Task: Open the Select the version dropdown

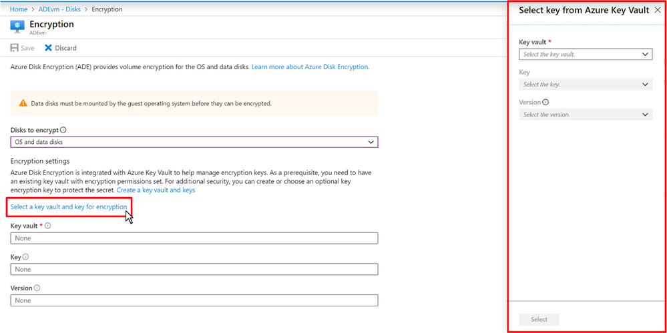Action: click(x=586, y=115)
